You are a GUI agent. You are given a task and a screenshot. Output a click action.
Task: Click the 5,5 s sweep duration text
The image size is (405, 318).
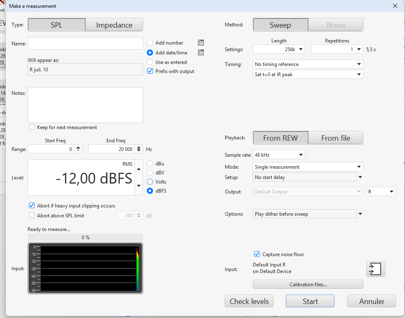pyautogui.click(x=371, y=49)
